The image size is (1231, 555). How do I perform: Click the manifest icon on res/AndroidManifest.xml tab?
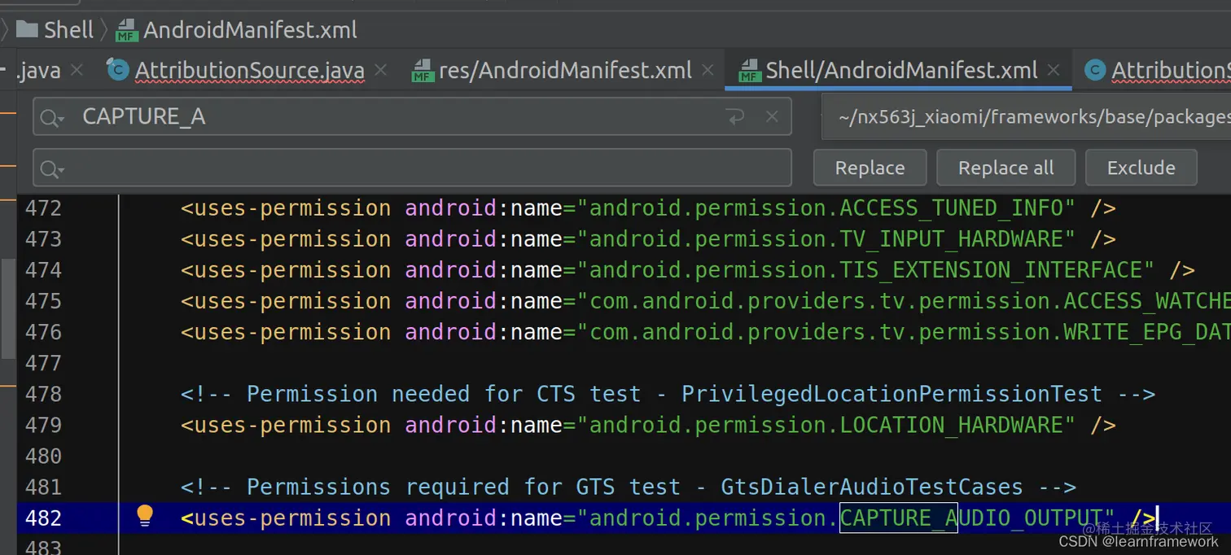click(x=422, y=72)
